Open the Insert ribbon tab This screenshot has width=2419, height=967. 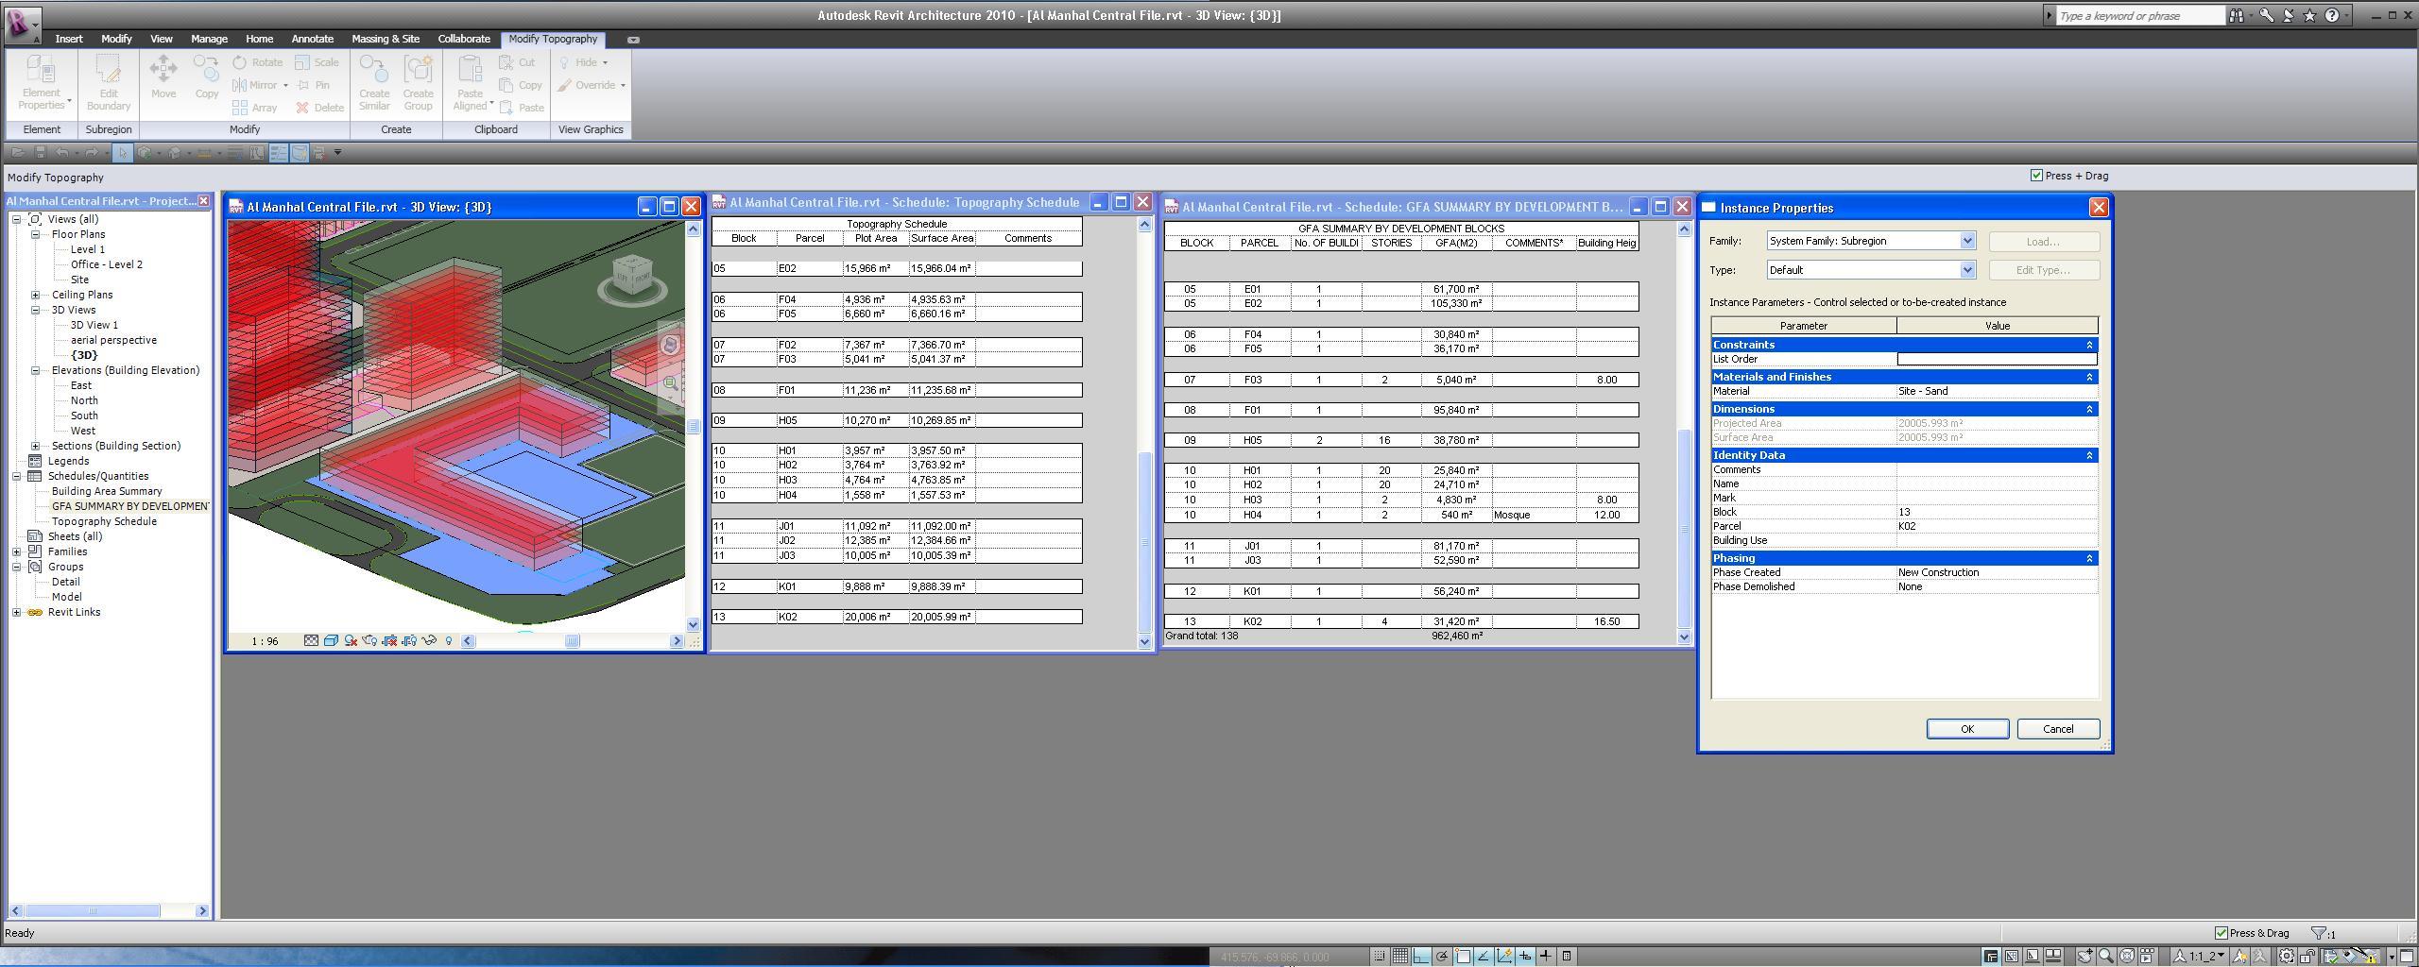click(69, 39)
